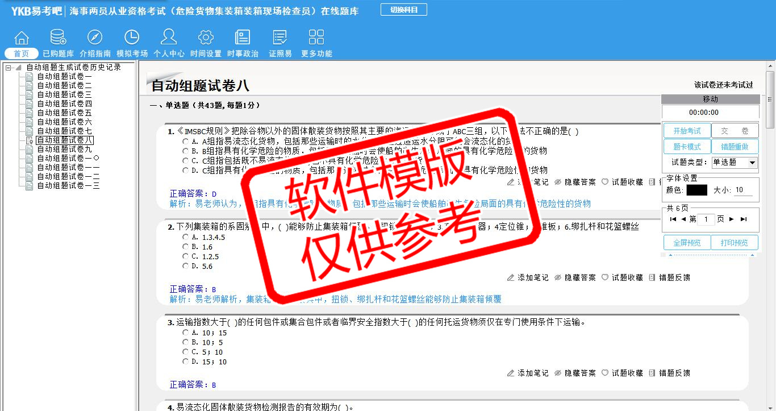Click the 切换科目 button
Screen dimensions: 776x411
(404, 10)
